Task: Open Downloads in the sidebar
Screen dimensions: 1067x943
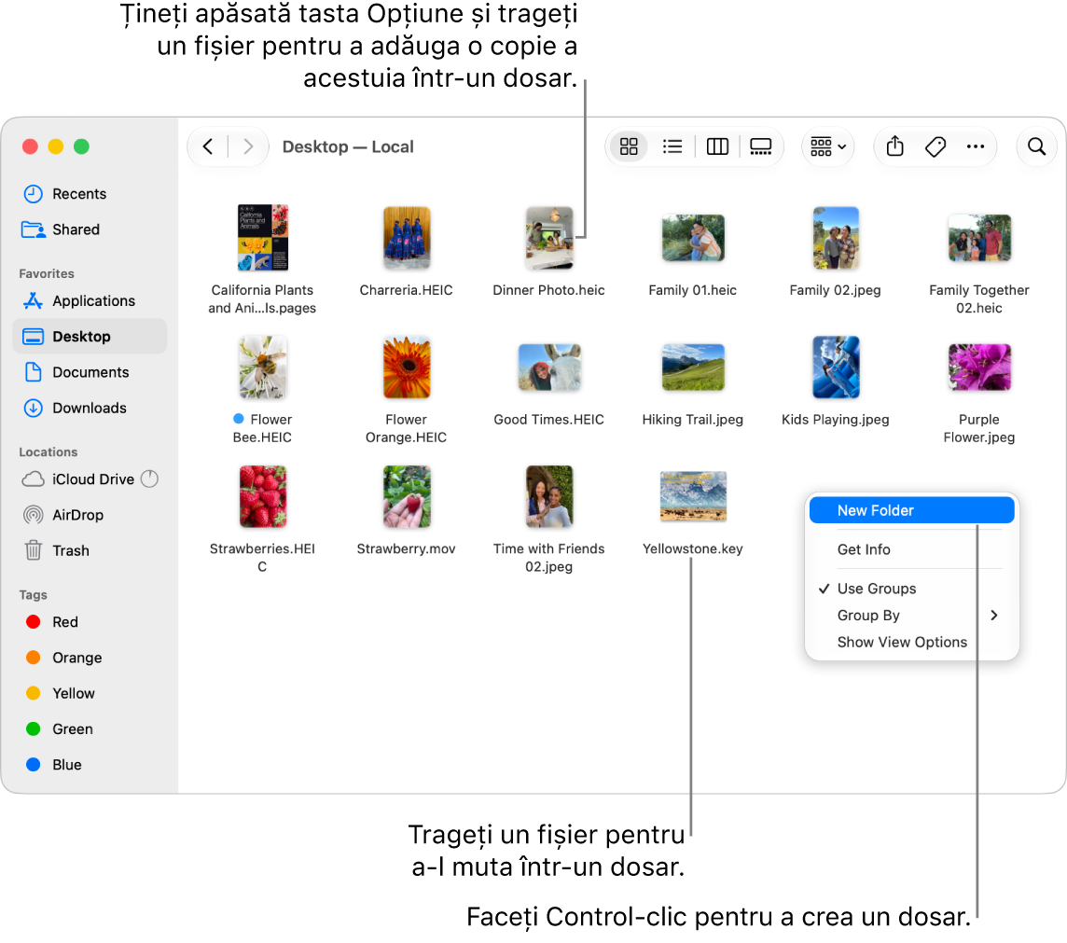Action: coord(90,408)
